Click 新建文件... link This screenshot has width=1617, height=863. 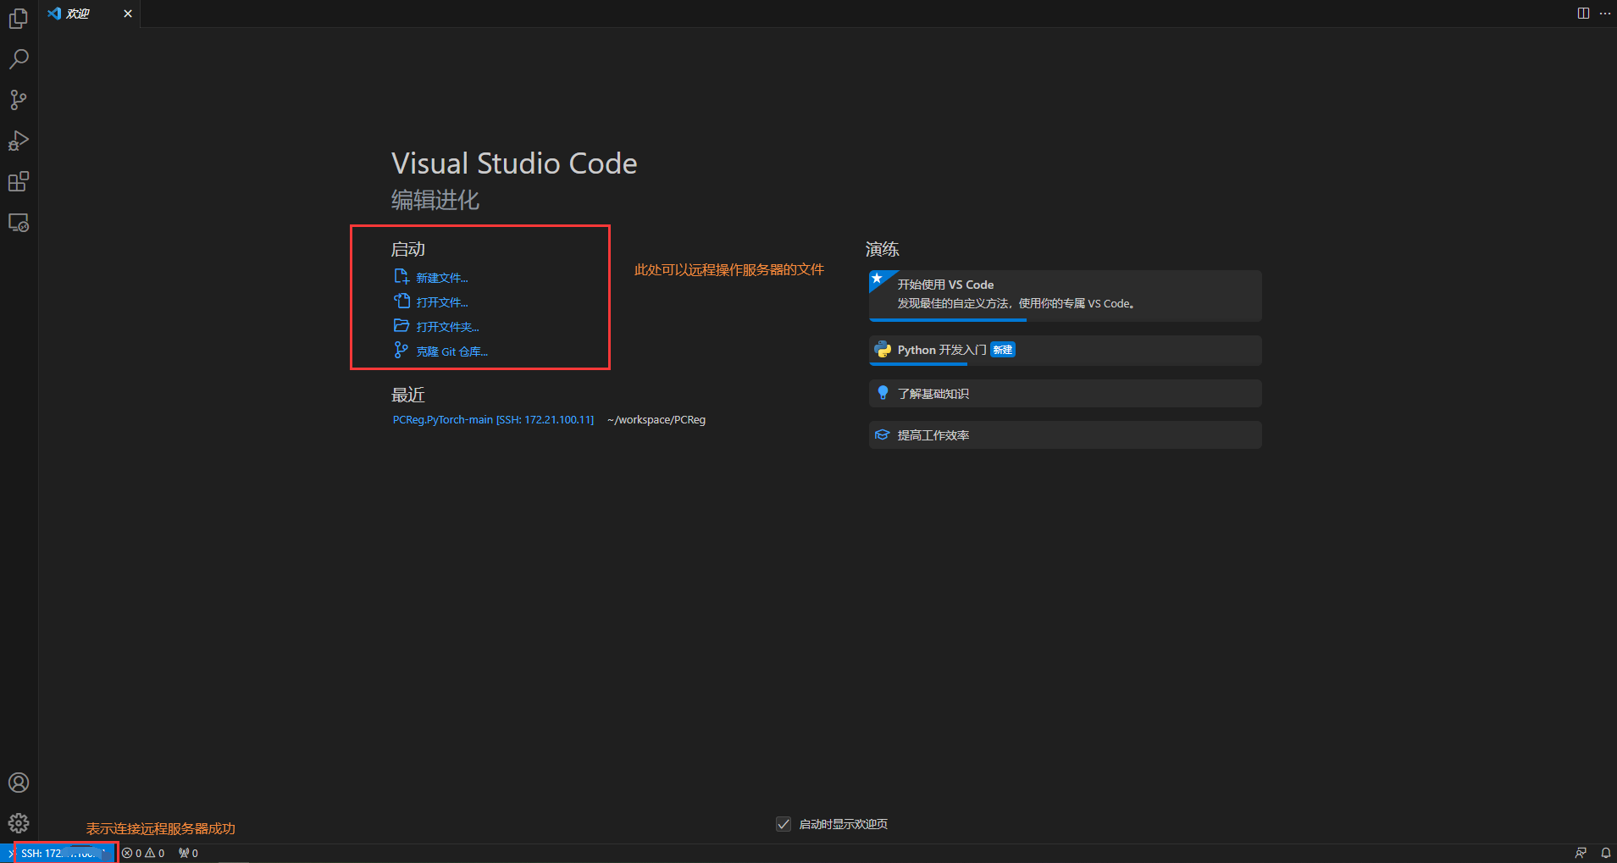(x=442, y=278)
